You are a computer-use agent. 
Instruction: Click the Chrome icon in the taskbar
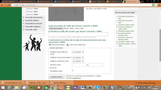(x=53, y=87)
